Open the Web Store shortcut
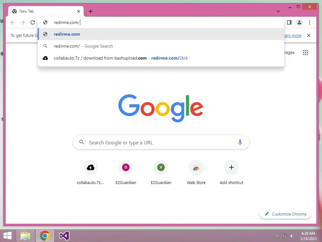Image resolution: width=322 pixels, height=242 pixels. (196, 172)
